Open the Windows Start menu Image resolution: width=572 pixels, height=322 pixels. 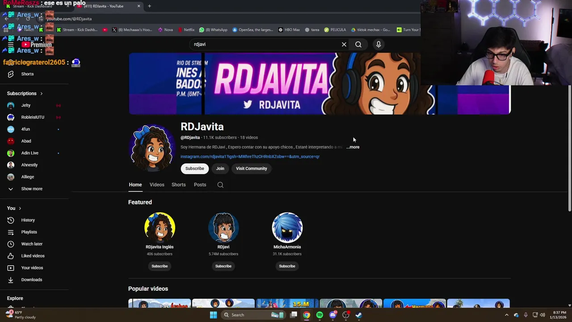(x=214, y=315)
